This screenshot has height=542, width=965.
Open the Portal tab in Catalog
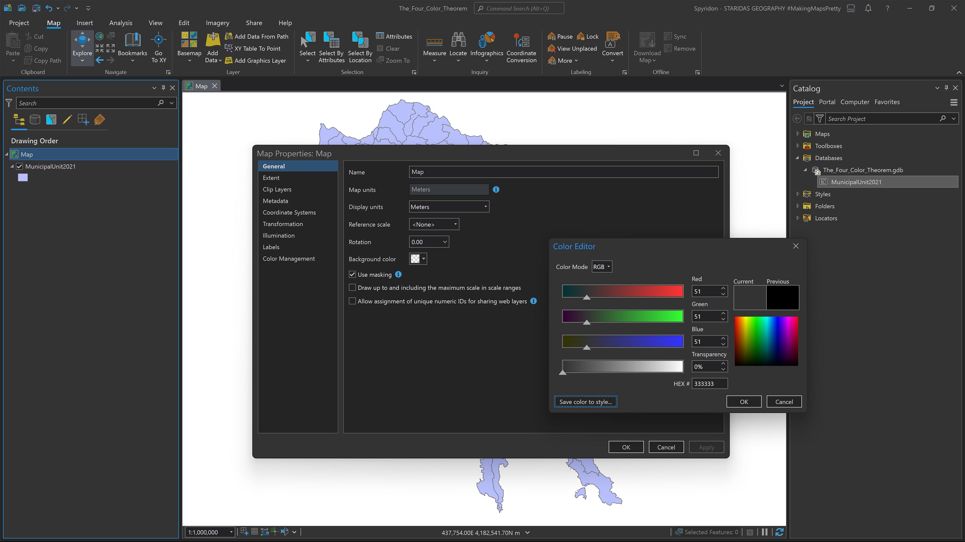pos(827,102)
